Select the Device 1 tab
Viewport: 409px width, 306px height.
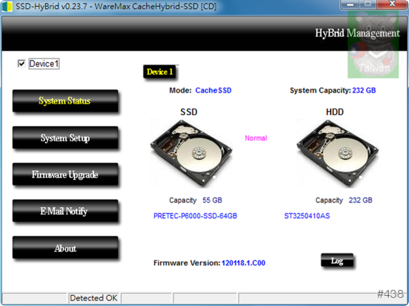point(160,72)
